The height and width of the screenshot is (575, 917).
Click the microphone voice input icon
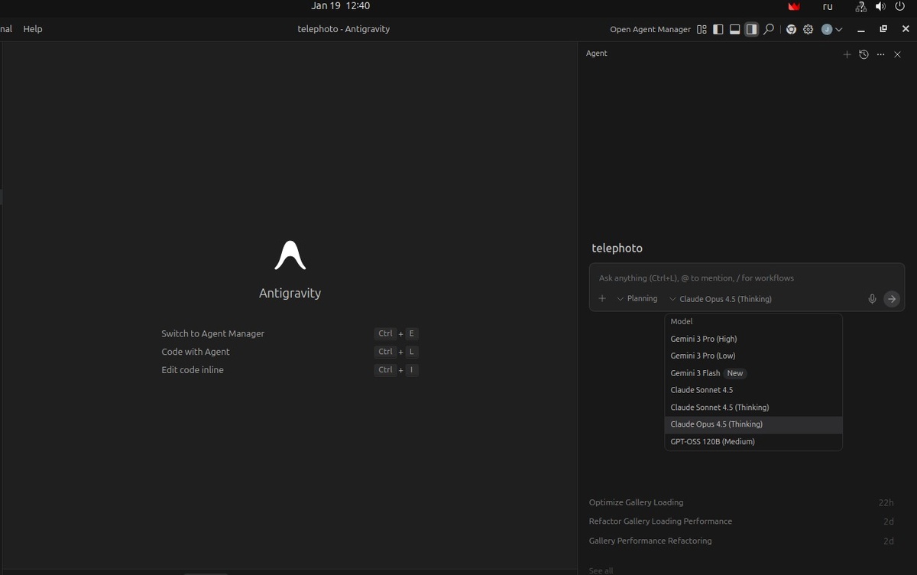click(872, 299)
